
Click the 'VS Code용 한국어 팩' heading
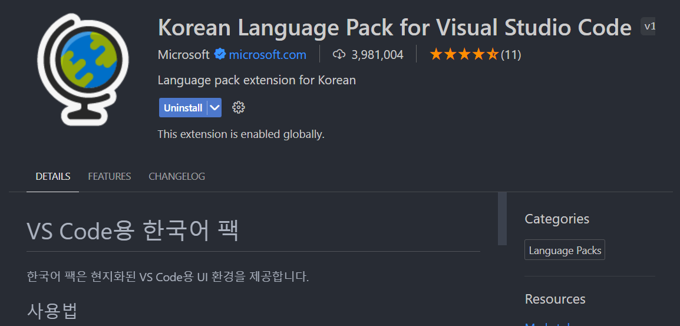pyautogui.click(x=133, y=230)
